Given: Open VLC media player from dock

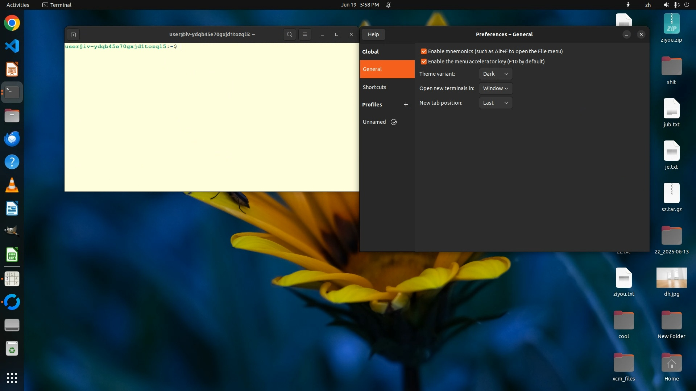Looking at the screenshot, I should [x=12, y=185].
